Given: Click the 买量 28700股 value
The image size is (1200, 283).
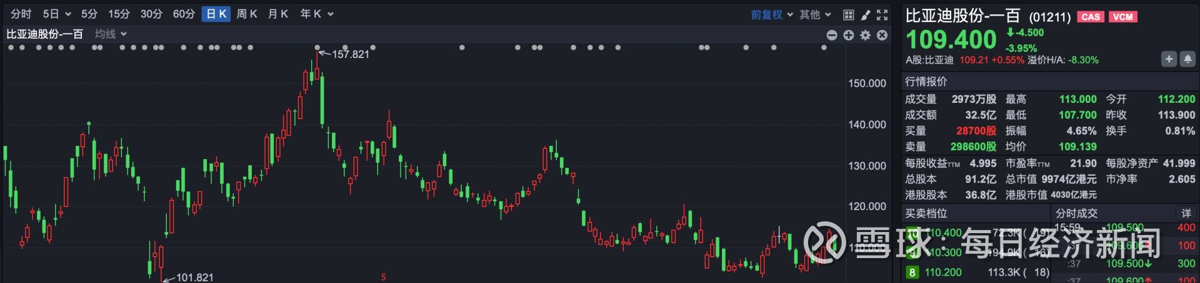Looking at the screenshot, I should point(976,131).
